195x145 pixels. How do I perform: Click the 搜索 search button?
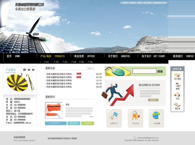(x=160, y=72)
